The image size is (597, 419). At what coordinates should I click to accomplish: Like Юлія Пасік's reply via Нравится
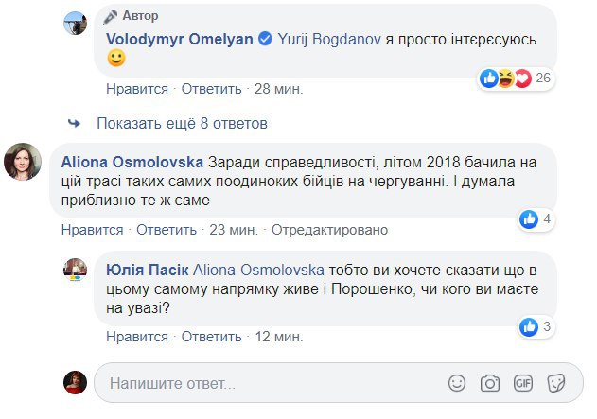click(x=137, y=337)
